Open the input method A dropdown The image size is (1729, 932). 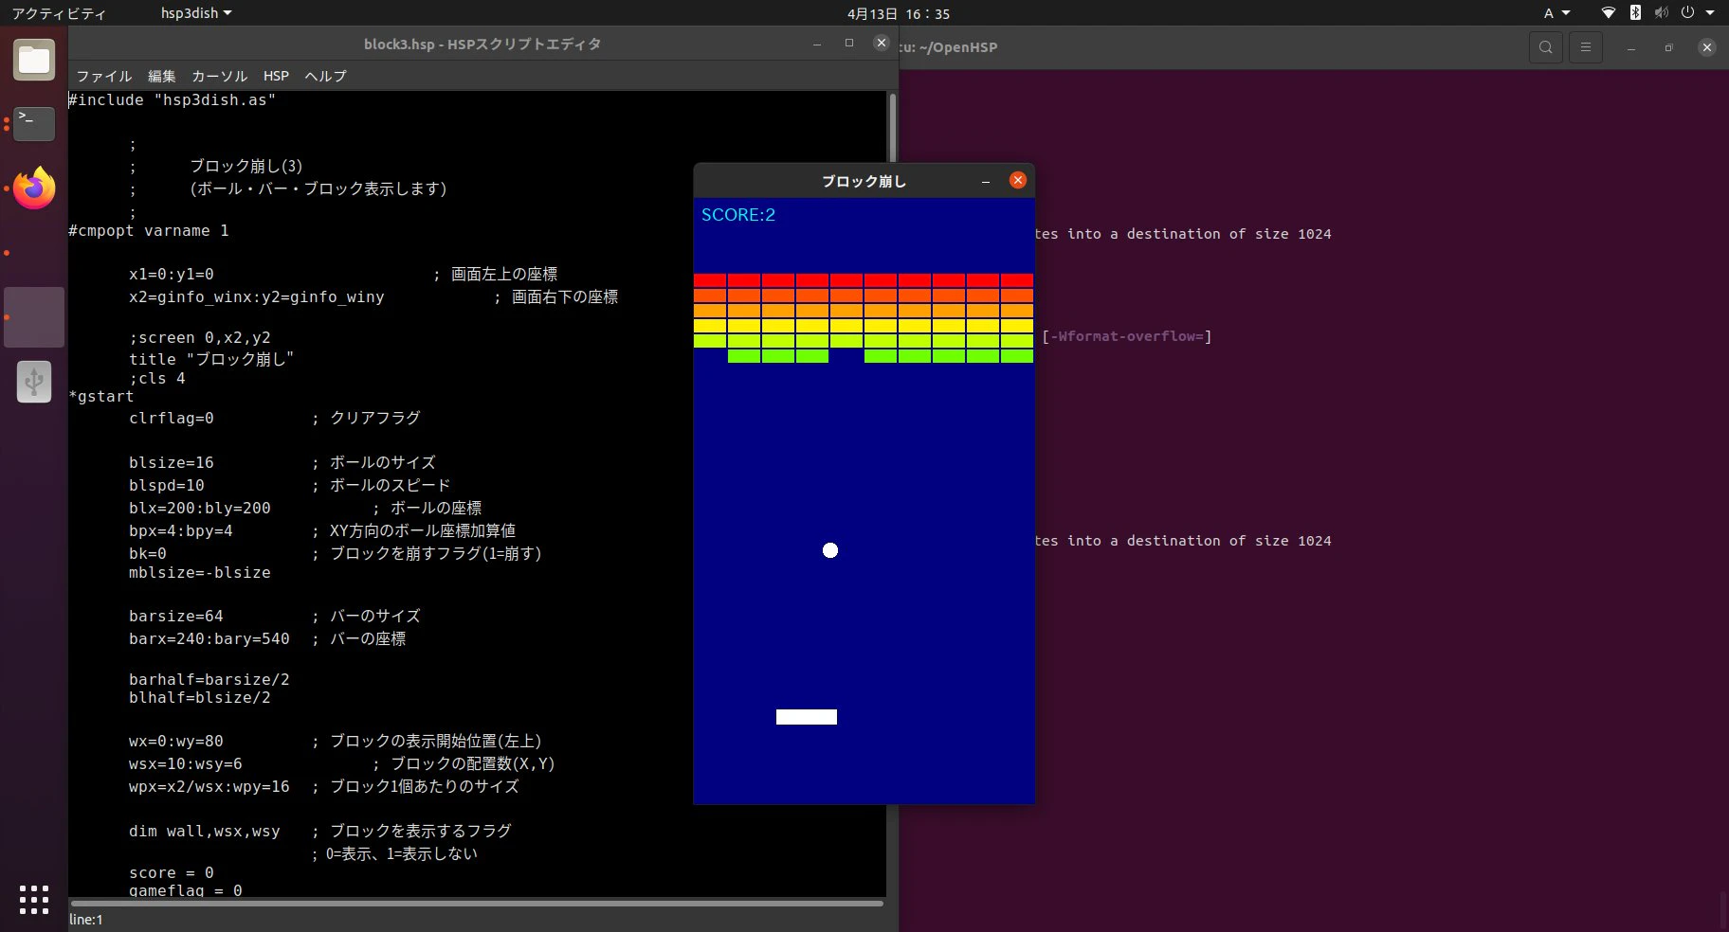tap(1556, 13)
